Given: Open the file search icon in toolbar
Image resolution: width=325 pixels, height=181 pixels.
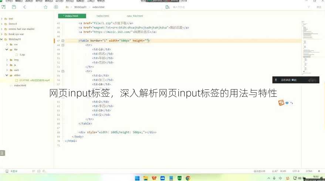Looking at the screenshot, I should click(x=167, y=7).
